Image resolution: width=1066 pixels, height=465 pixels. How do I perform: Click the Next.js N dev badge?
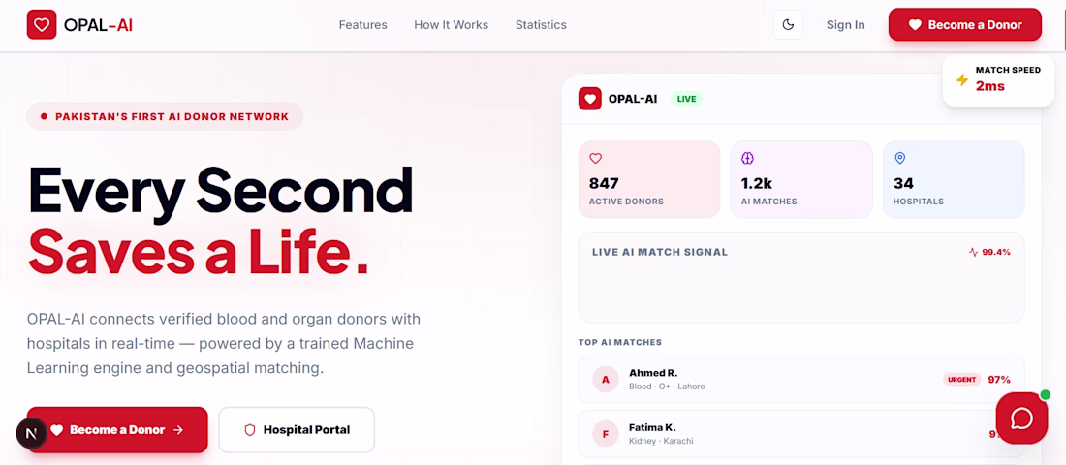coord(31,433)
